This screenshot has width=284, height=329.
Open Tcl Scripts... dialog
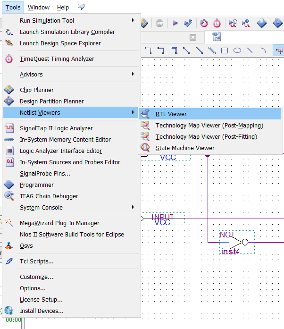[x=72, y=261]
